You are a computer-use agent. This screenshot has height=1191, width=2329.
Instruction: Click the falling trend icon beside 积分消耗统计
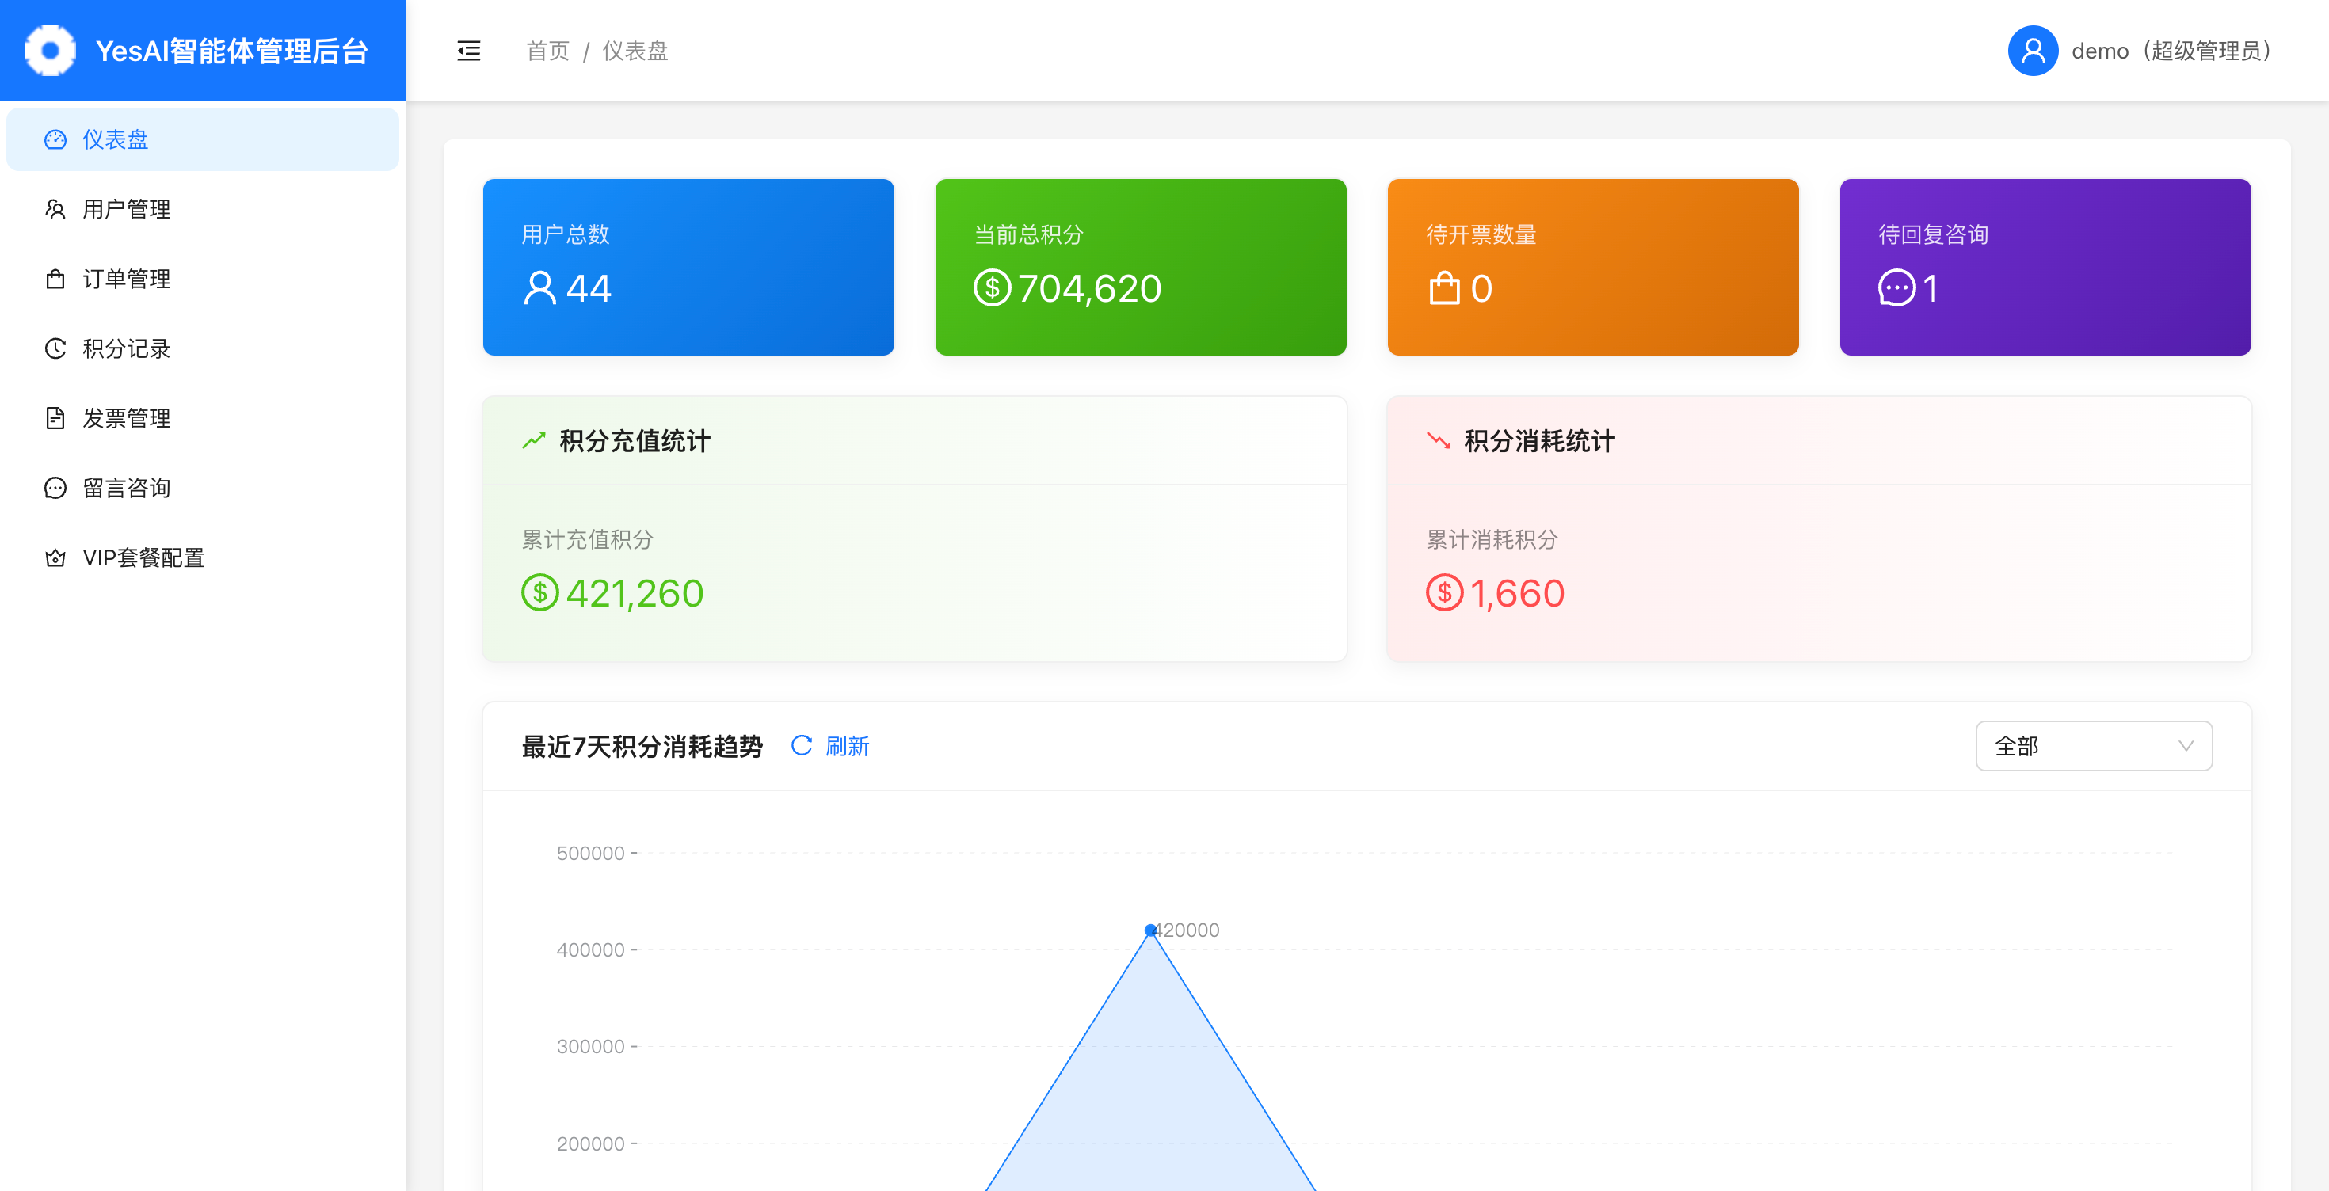1438,440
